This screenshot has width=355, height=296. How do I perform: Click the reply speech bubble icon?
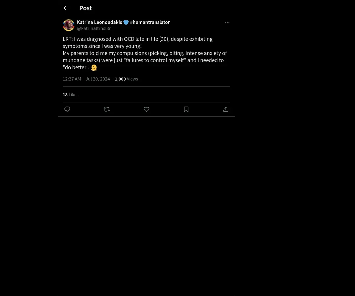(x=67, y=109)
